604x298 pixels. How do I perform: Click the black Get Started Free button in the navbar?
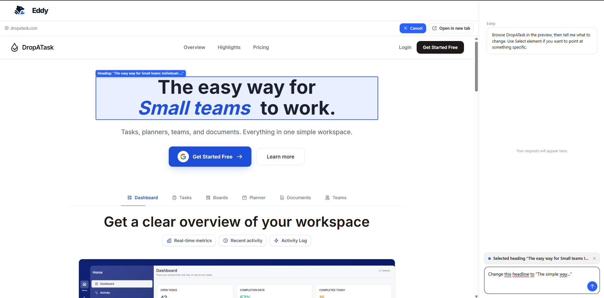[440, 47]
